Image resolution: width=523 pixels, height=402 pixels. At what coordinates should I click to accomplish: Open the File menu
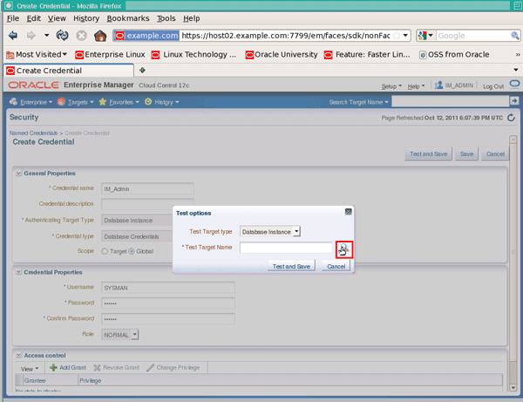13,18
